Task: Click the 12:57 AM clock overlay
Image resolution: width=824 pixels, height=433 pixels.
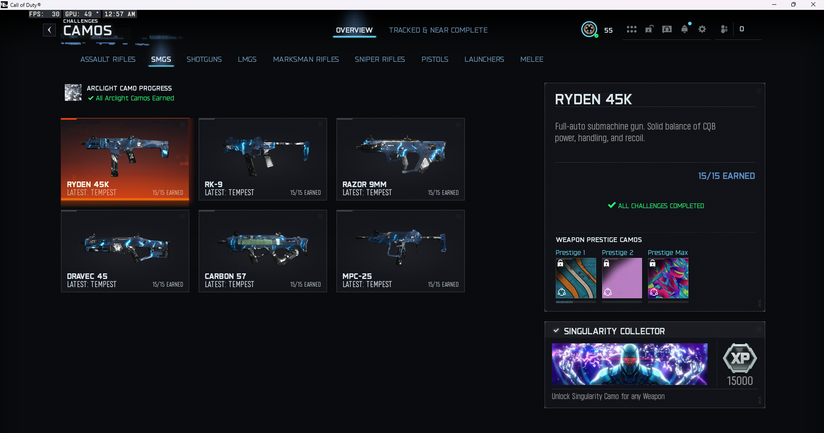Action: click(x=120, y=14)
